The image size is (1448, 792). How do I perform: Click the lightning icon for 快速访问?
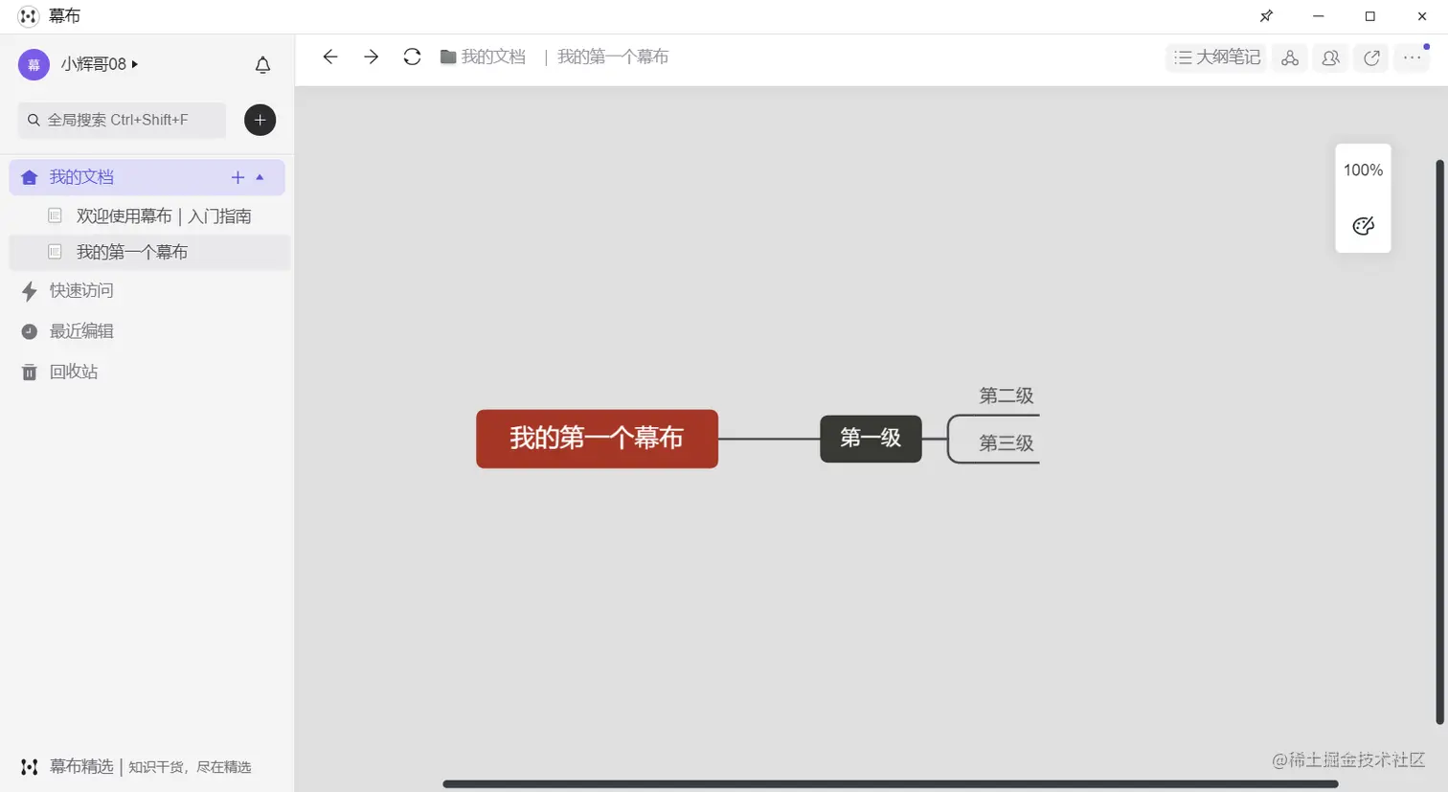[29, 291]
